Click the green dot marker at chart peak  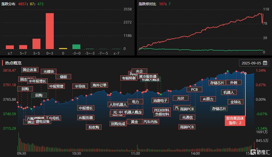point(228,71)
